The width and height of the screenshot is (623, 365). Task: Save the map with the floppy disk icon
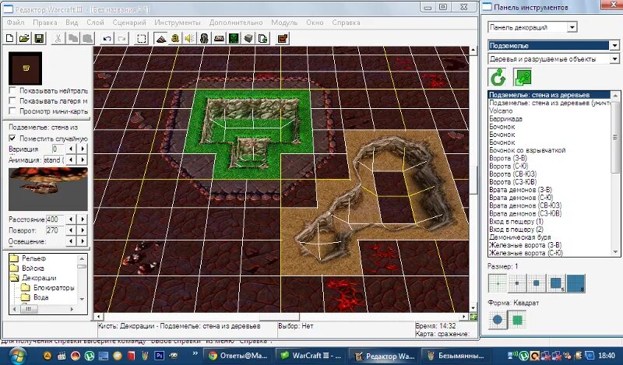pyautogui.click(x=39, y=39)
